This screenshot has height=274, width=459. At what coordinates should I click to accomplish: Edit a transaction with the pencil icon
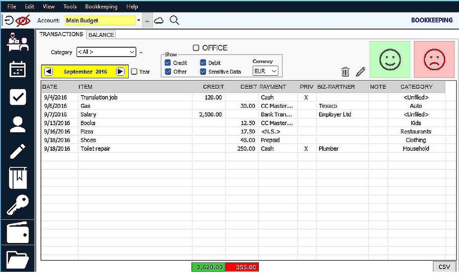click(360, 71)
